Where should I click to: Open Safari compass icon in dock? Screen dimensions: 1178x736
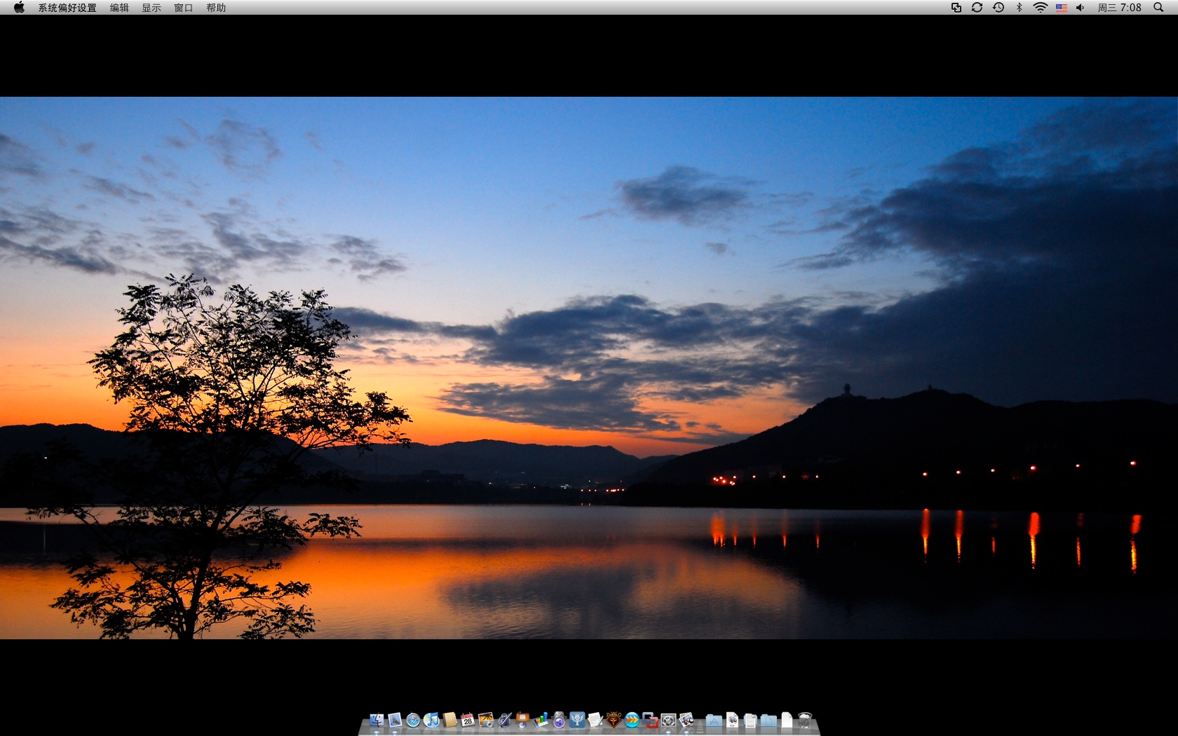click(413, 720)
